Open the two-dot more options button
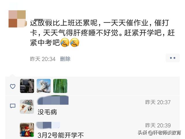185x139 pixels. (173, 58)
